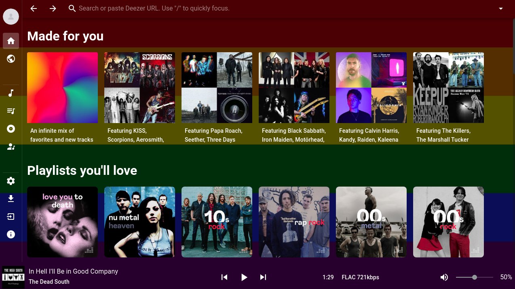515x289 pixels.
Task: Open the love you to death playlist
Action: (x=62, y=222)
